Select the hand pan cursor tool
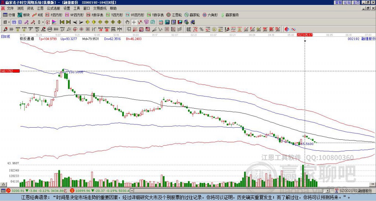 click(x=127, y=22)
